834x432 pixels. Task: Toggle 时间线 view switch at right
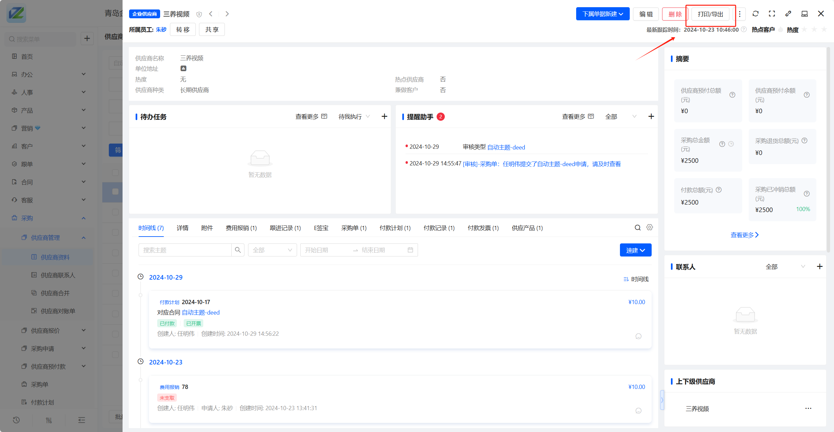pyautogui.click(x=636, y=279)
